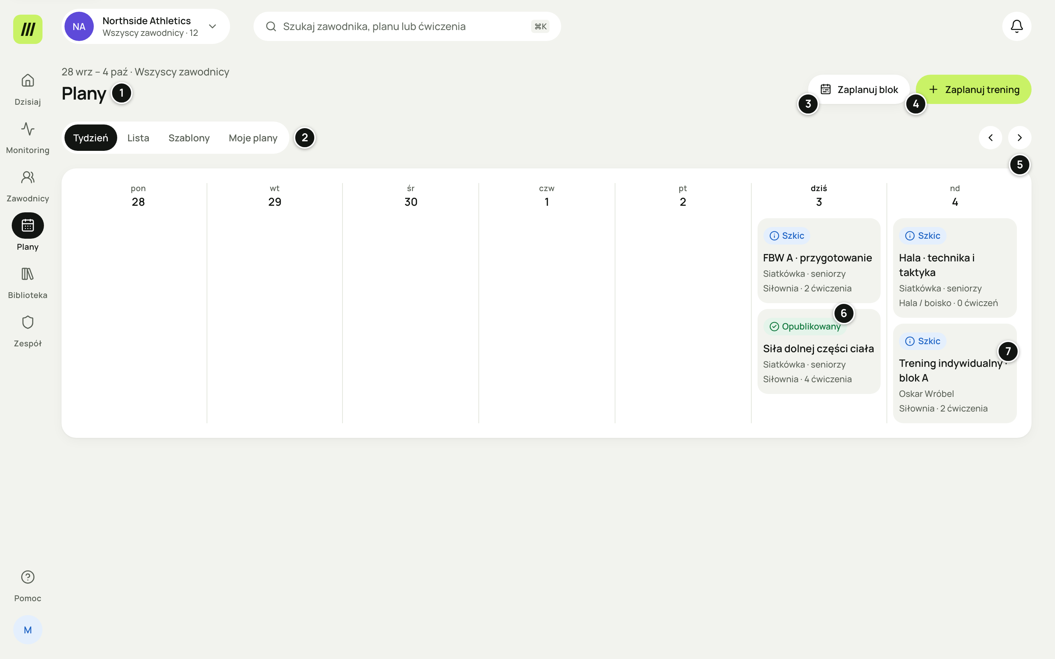The height and width of the screenshot is (659, 1055).
Task: Open Hala · technika i taktyka card
Action: (955, 268)
